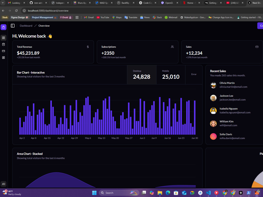The height and width of the screenshot is (197, 263).
Task: Click the JO user avatar in sidebar
Action: click(x=3, y=184)
